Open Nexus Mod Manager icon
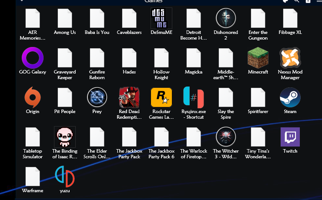This screenshot has height=200, width=322. [290, 58]
